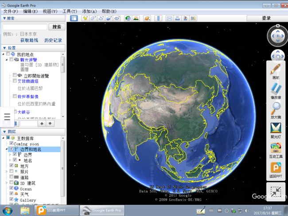Open the 大峽谷 place link
The image size is (288, 216).
tap(23, 112)
